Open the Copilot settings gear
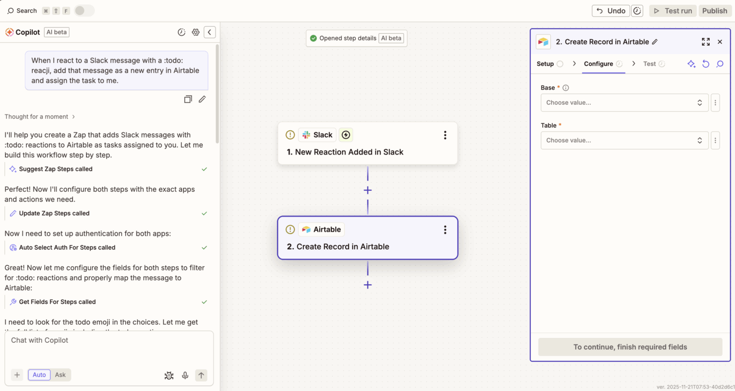Screen dimensions: 735x391 (x=196, y=32)
